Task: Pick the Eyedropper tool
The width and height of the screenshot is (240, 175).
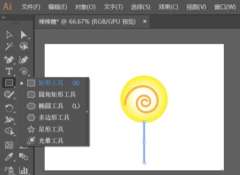Action: pos(9,157)
